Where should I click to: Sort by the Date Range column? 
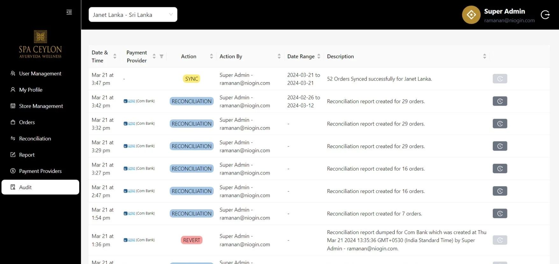click(319, 56)
